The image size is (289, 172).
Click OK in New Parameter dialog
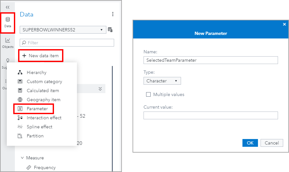pos(250,143)
